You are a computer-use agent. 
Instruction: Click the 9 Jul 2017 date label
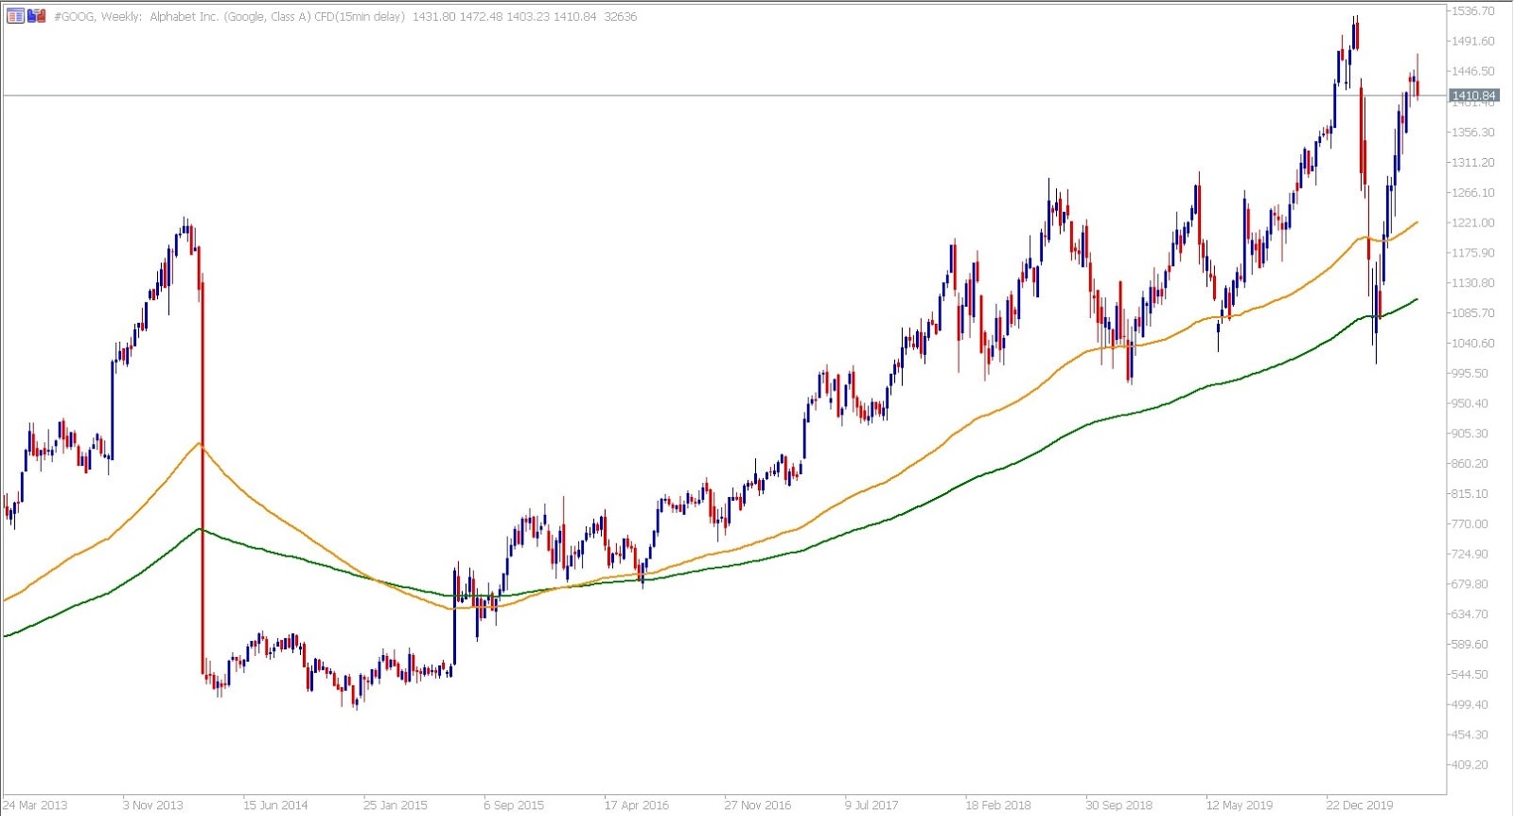[x=871, y=806]
